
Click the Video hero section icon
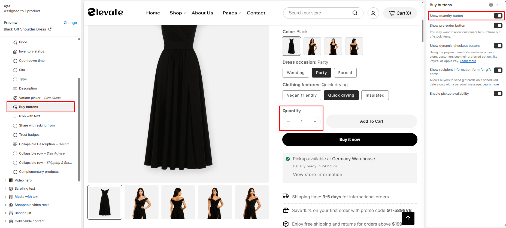(x=11, y=180)
